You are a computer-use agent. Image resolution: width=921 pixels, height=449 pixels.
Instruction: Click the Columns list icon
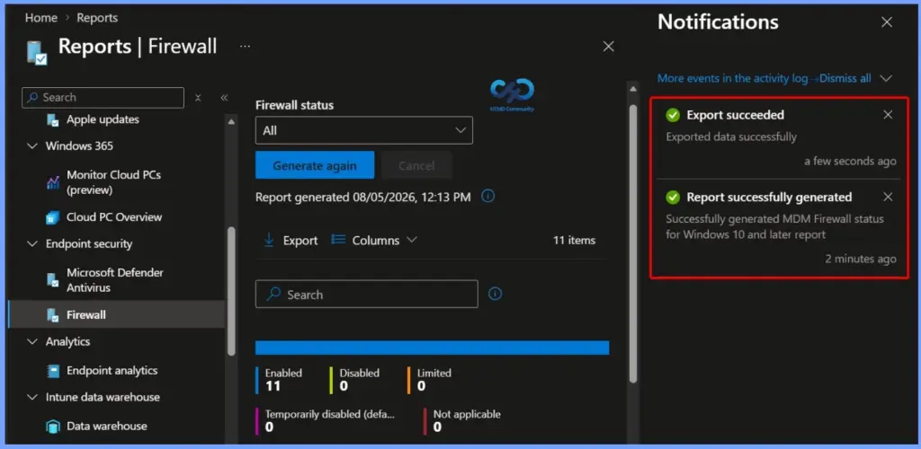pos(338,240)
